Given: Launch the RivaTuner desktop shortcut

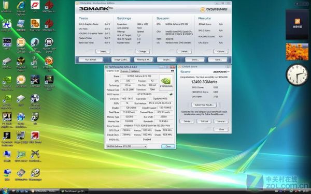Looking at the screenshot, I should [x=35, y=25].
